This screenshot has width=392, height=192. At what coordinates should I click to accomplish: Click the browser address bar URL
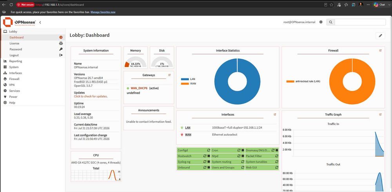pos(59,4)
